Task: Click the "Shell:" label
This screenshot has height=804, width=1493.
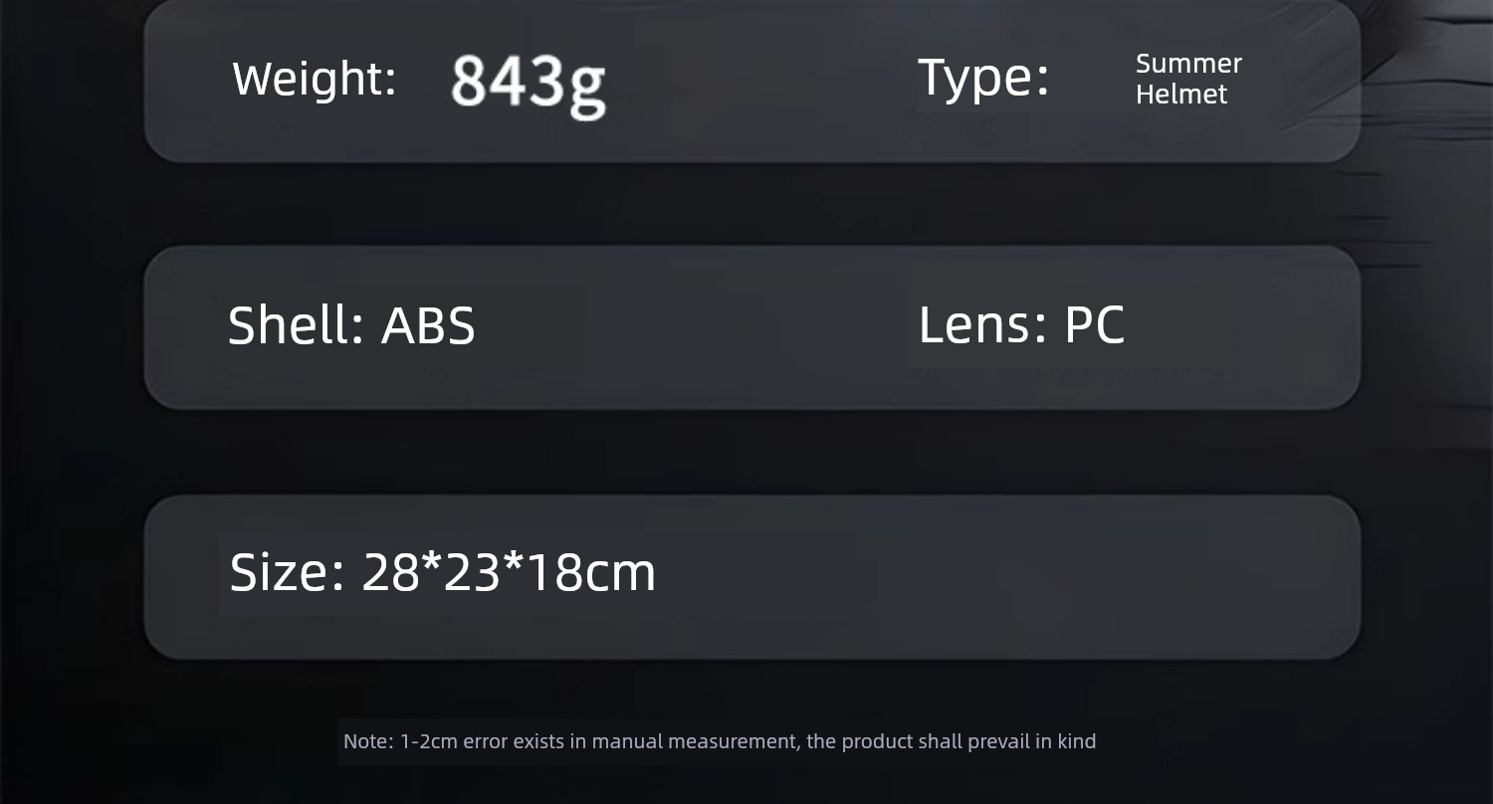Action: pos(296,325)
